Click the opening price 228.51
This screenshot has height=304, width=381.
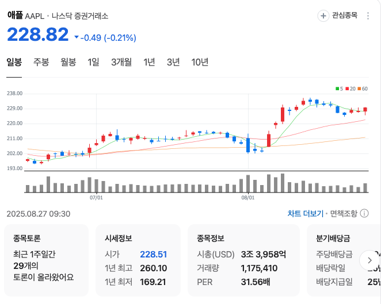point(153,254)
